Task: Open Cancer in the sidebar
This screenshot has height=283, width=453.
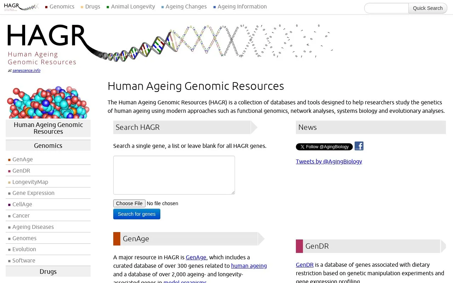Action: pos(21,216)
